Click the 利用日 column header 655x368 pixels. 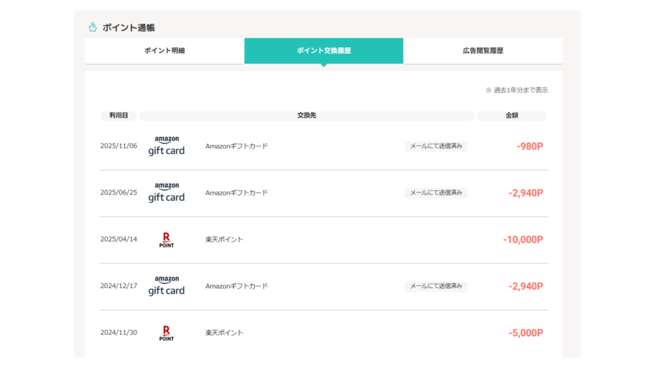pos(118,116)
